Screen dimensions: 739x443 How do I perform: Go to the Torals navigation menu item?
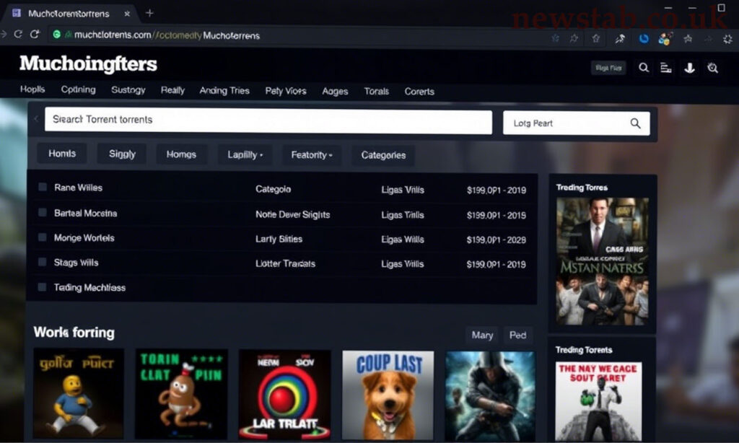tap(376, 92)
